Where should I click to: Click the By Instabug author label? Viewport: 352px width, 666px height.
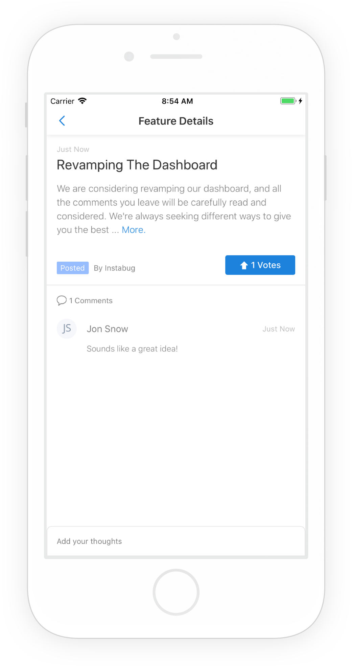coord(114,268)
